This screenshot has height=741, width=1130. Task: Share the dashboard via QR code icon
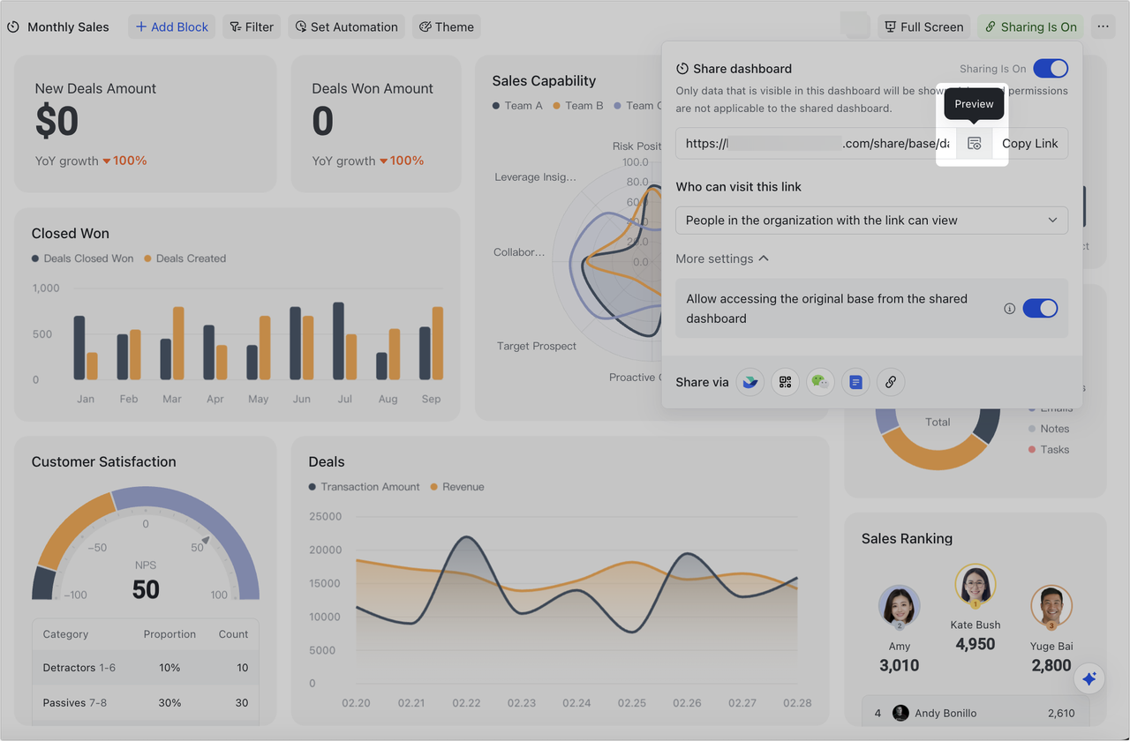click(x=785, y=382)
